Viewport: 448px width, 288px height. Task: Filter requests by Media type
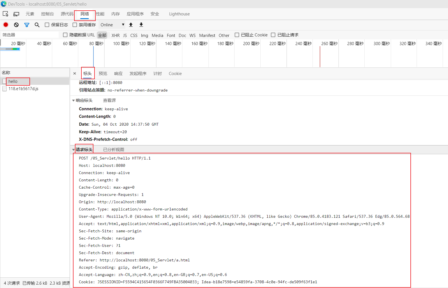tap(157, 35)
